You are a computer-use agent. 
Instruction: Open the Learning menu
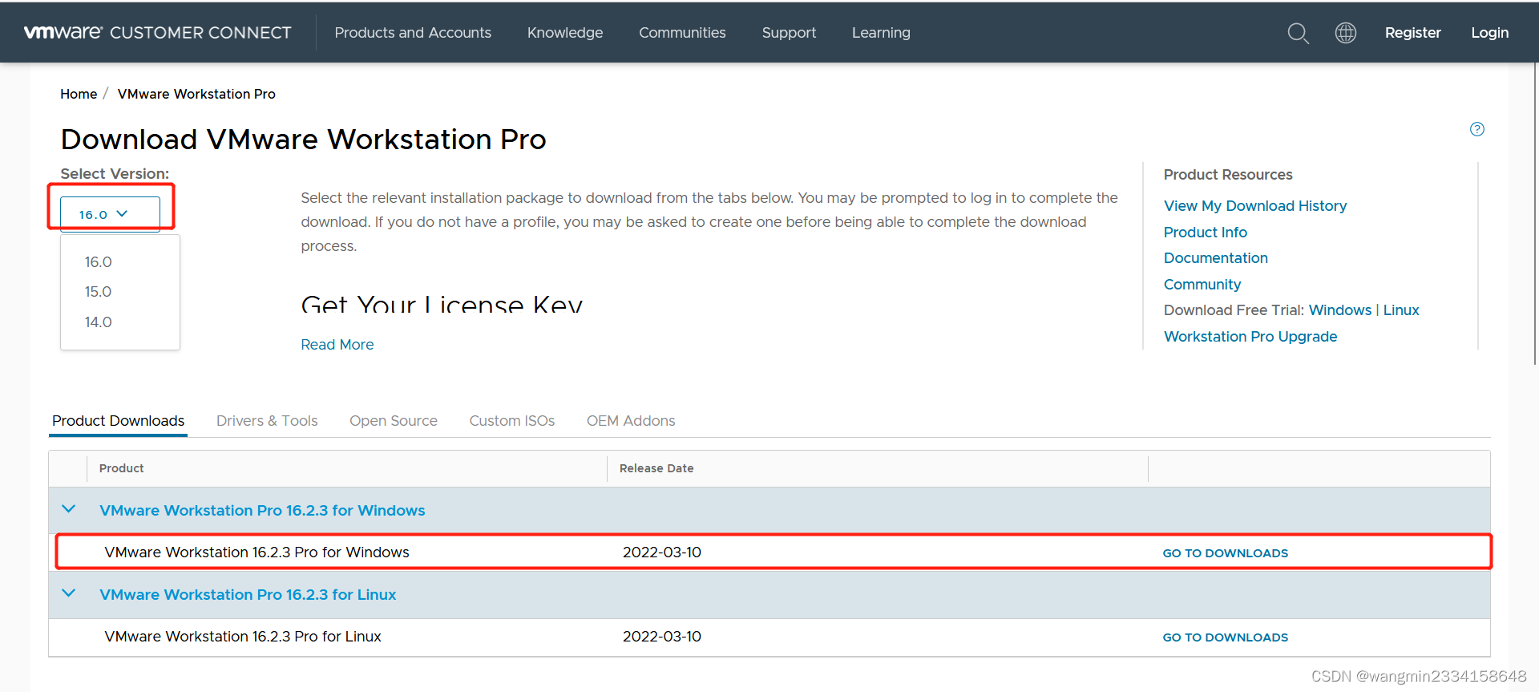(881, 33)
